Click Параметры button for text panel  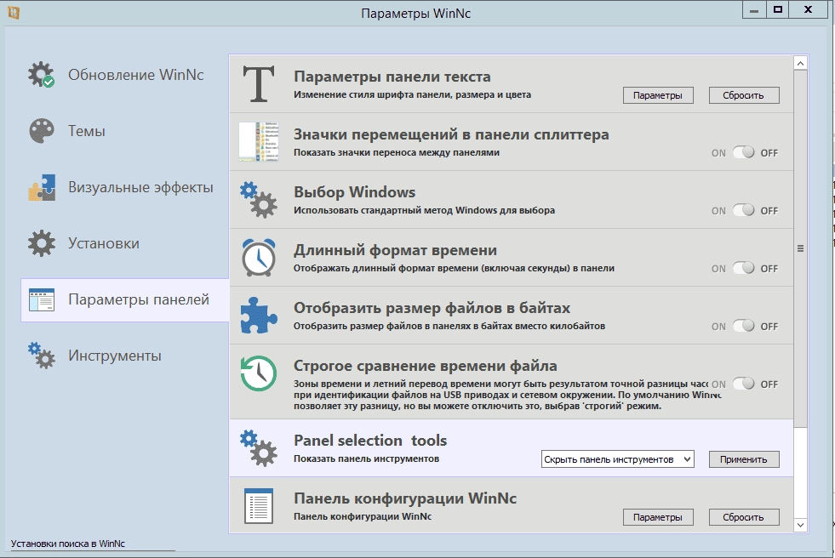pos(658,95)
